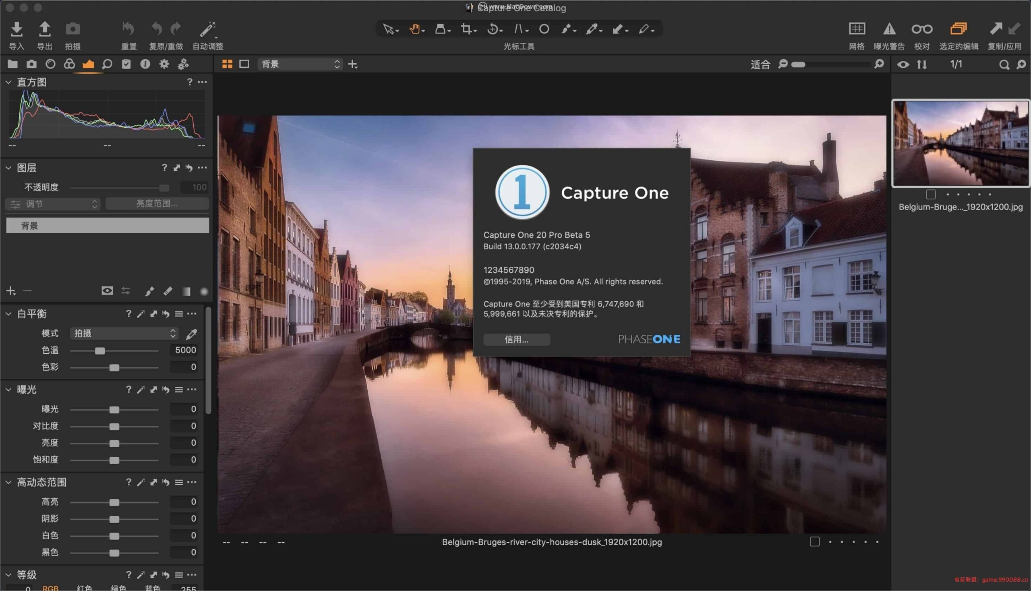Switch to multi-image grid view layout

[227, 64]
